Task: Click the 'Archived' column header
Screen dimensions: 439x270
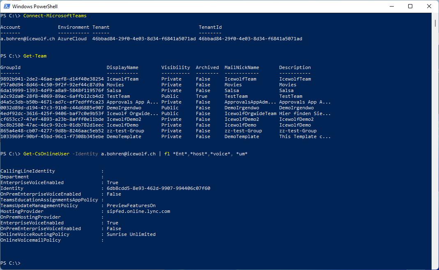Action: point(207,67)
